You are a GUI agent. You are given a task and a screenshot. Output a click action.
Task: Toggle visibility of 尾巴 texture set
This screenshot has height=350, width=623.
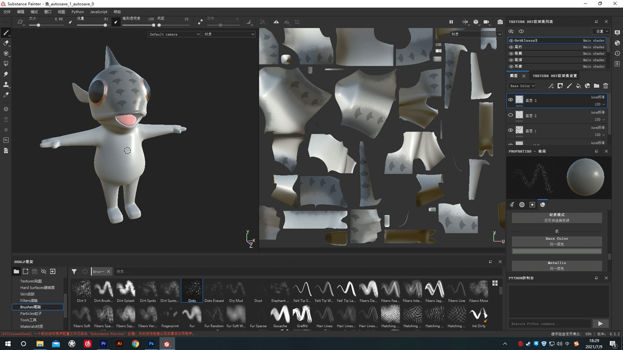pyautogui.click(x=511, y=47)
